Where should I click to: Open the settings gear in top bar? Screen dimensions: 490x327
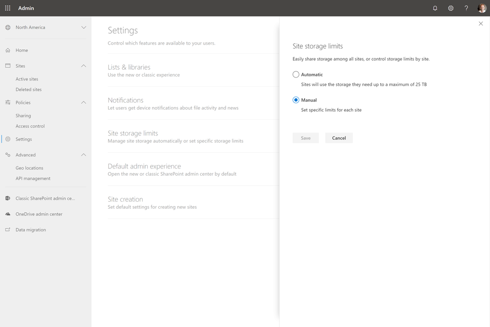pyautogui.click(x=451, y=8)
